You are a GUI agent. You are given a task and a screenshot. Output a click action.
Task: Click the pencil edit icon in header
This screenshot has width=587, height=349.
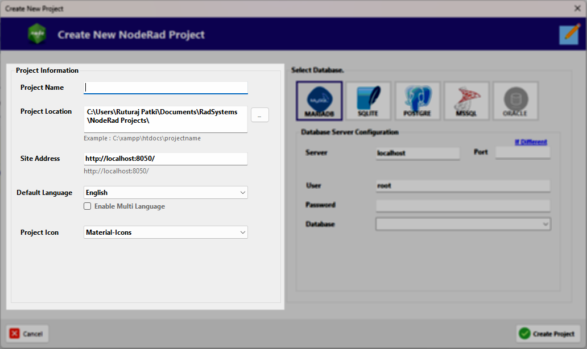pos(569,35)
